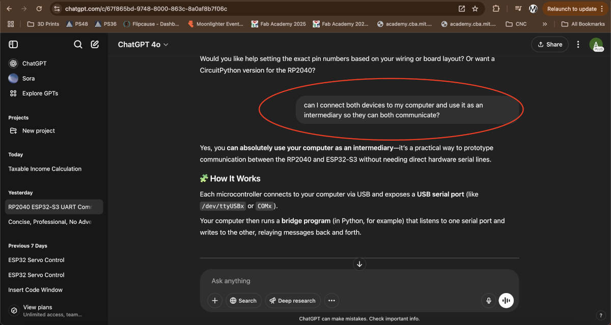Open the ChatGPT 4o model dropdown

coord(143,45)
